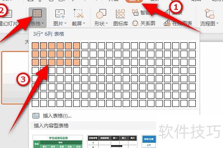
Task: Click the 3行* 6列 表格 size label
Action: 48,34
